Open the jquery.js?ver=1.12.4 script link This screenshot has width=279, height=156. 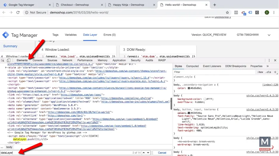(104, 78)
